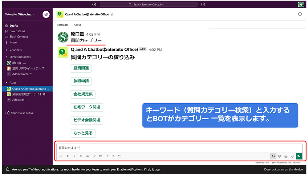308x174 pixels.
Task: Mention someone with the @ icon
Action: point(280,156)
